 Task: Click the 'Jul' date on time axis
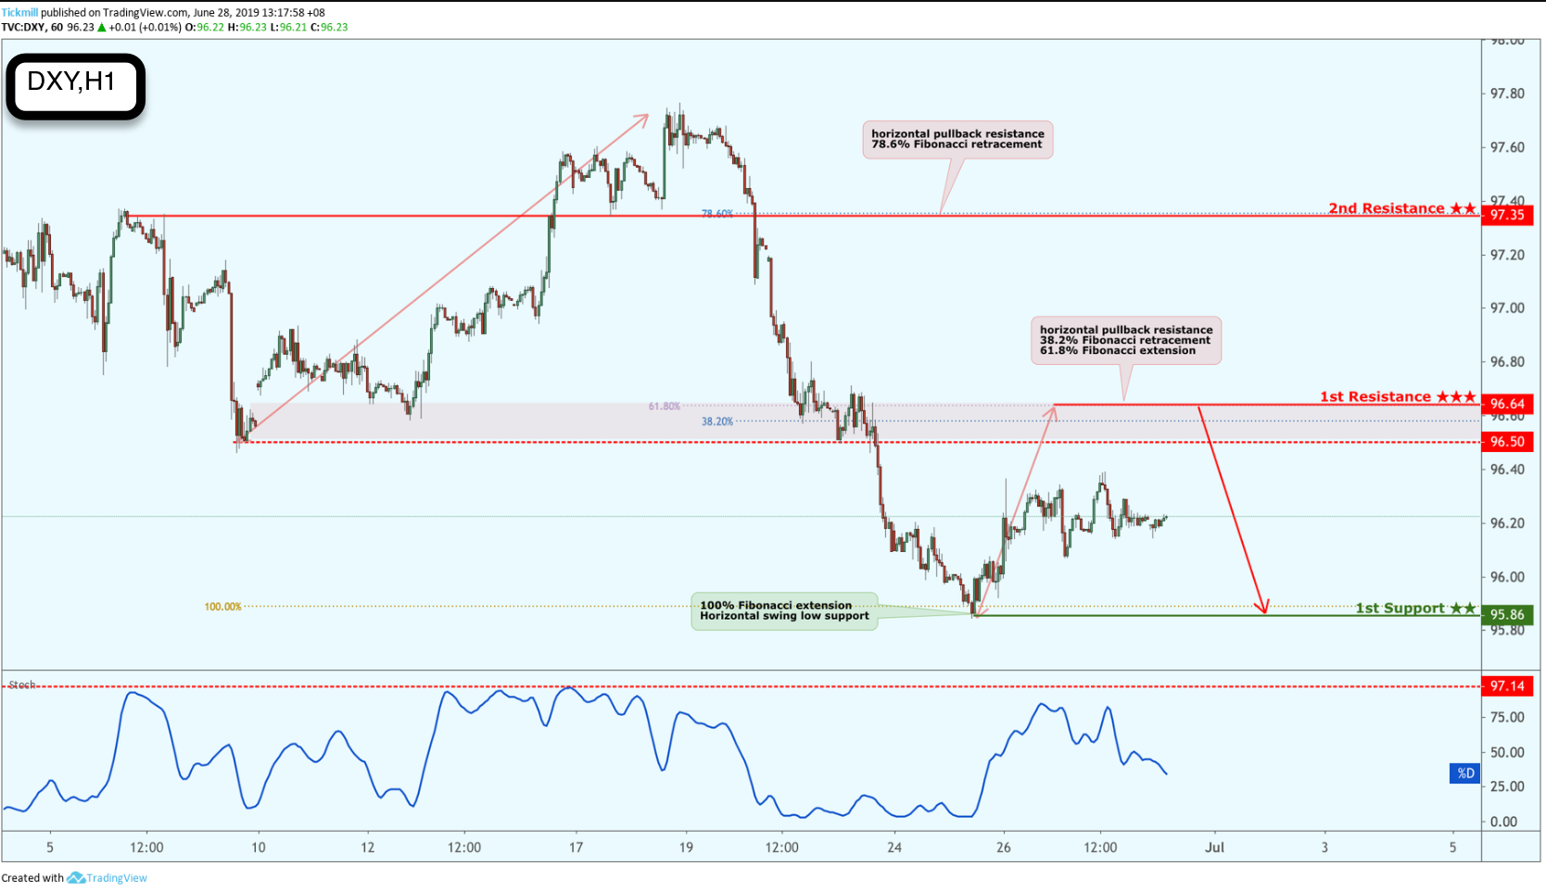point(1214,847)
